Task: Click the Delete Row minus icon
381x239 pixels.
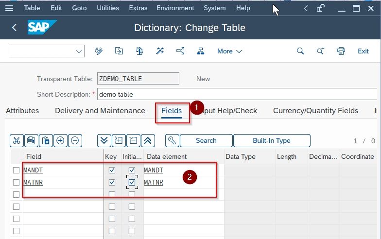Action: (75, 141)
